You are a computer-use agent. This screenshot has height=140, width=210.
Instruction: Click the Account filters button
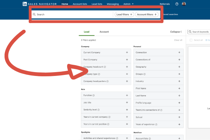(147, 14)
